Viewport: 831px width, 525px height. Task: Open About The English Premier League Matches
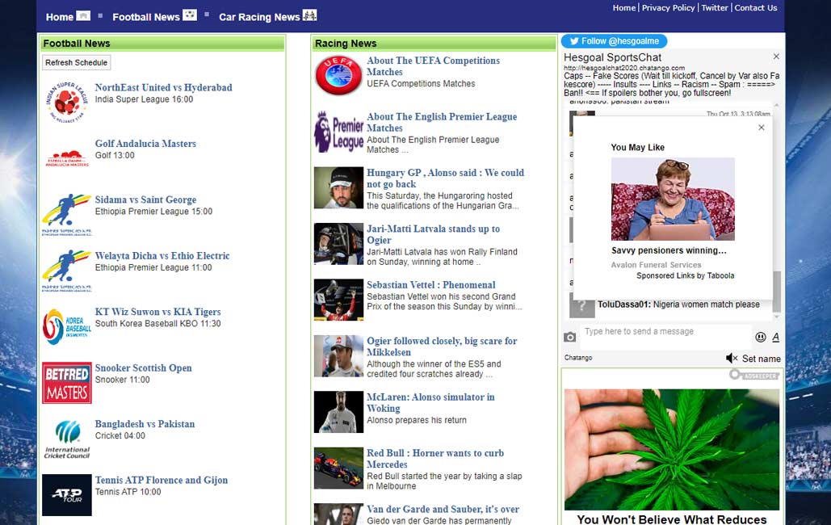pyautogui.click(x=442, y=123)
